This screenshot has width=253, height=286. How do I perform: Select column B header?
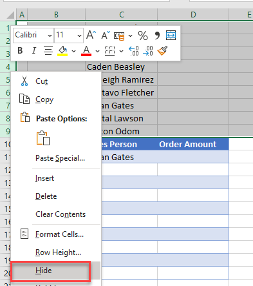coord(56,15)
